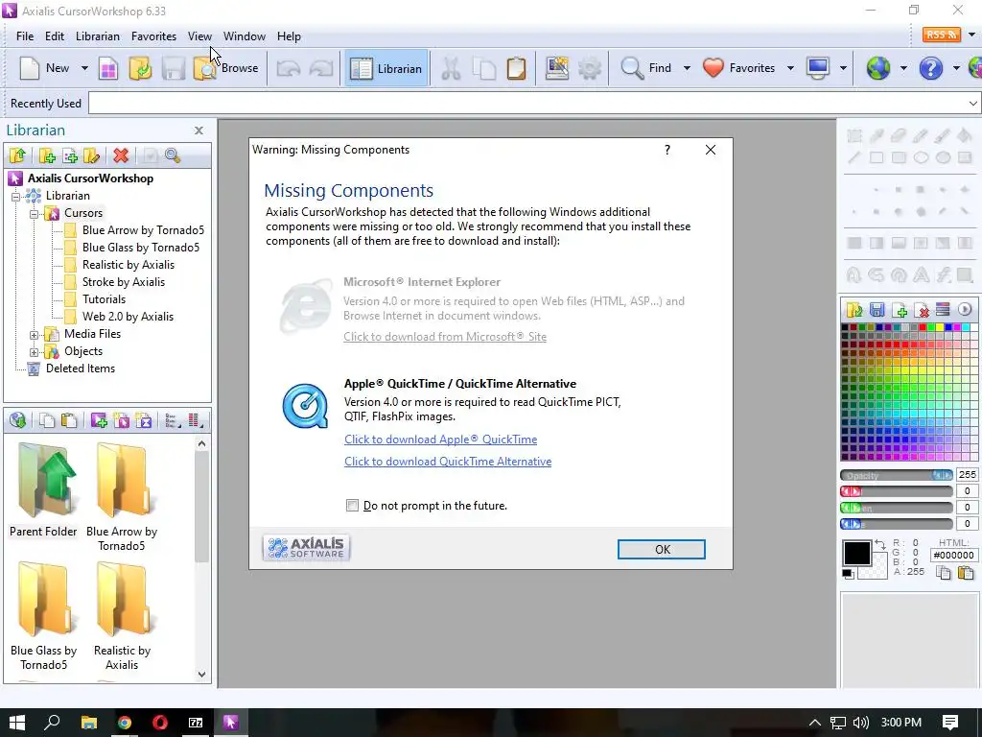Click the download from Microsoft Site link
This screenshot has width=982, height=737.
click(445, 337)
